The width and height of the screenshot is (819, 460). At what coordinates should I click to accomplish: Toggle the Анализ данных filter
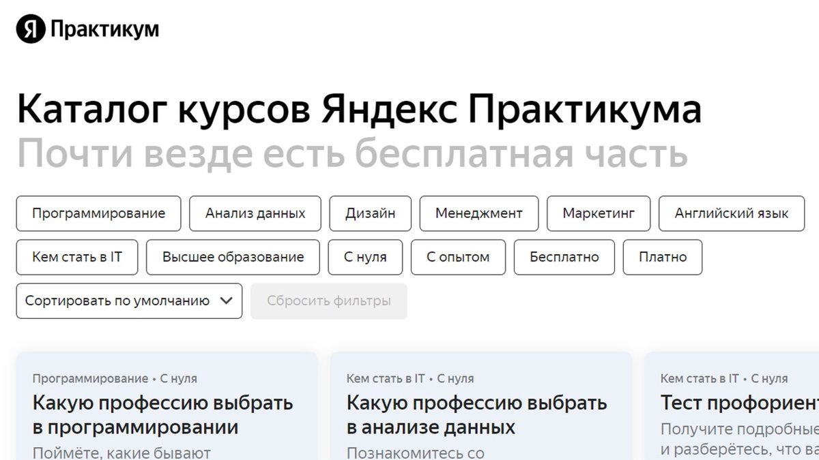255,213
